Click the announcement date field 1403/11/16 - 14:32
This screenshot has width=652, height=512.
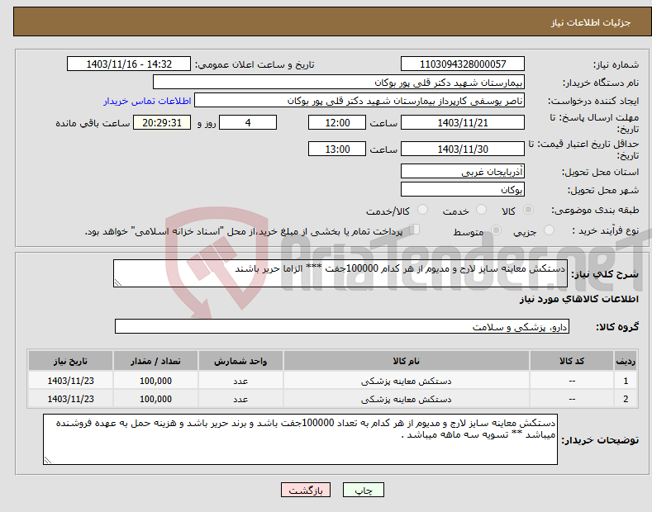pos(129,64)
